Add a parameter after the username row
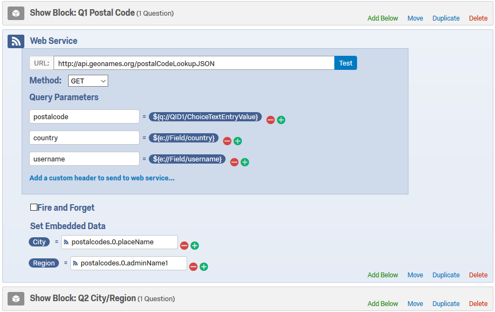 (245, 162)
